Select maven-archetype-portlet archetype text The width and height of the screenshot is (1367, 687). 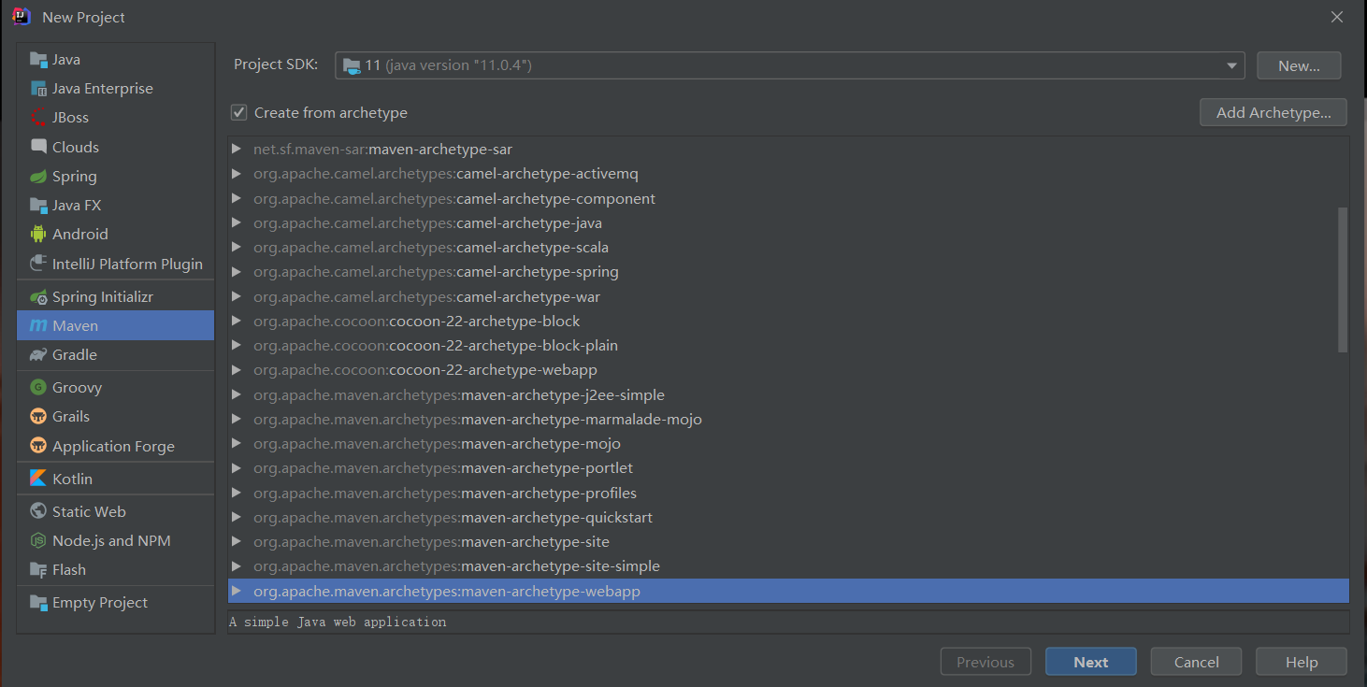click(547, 468)
